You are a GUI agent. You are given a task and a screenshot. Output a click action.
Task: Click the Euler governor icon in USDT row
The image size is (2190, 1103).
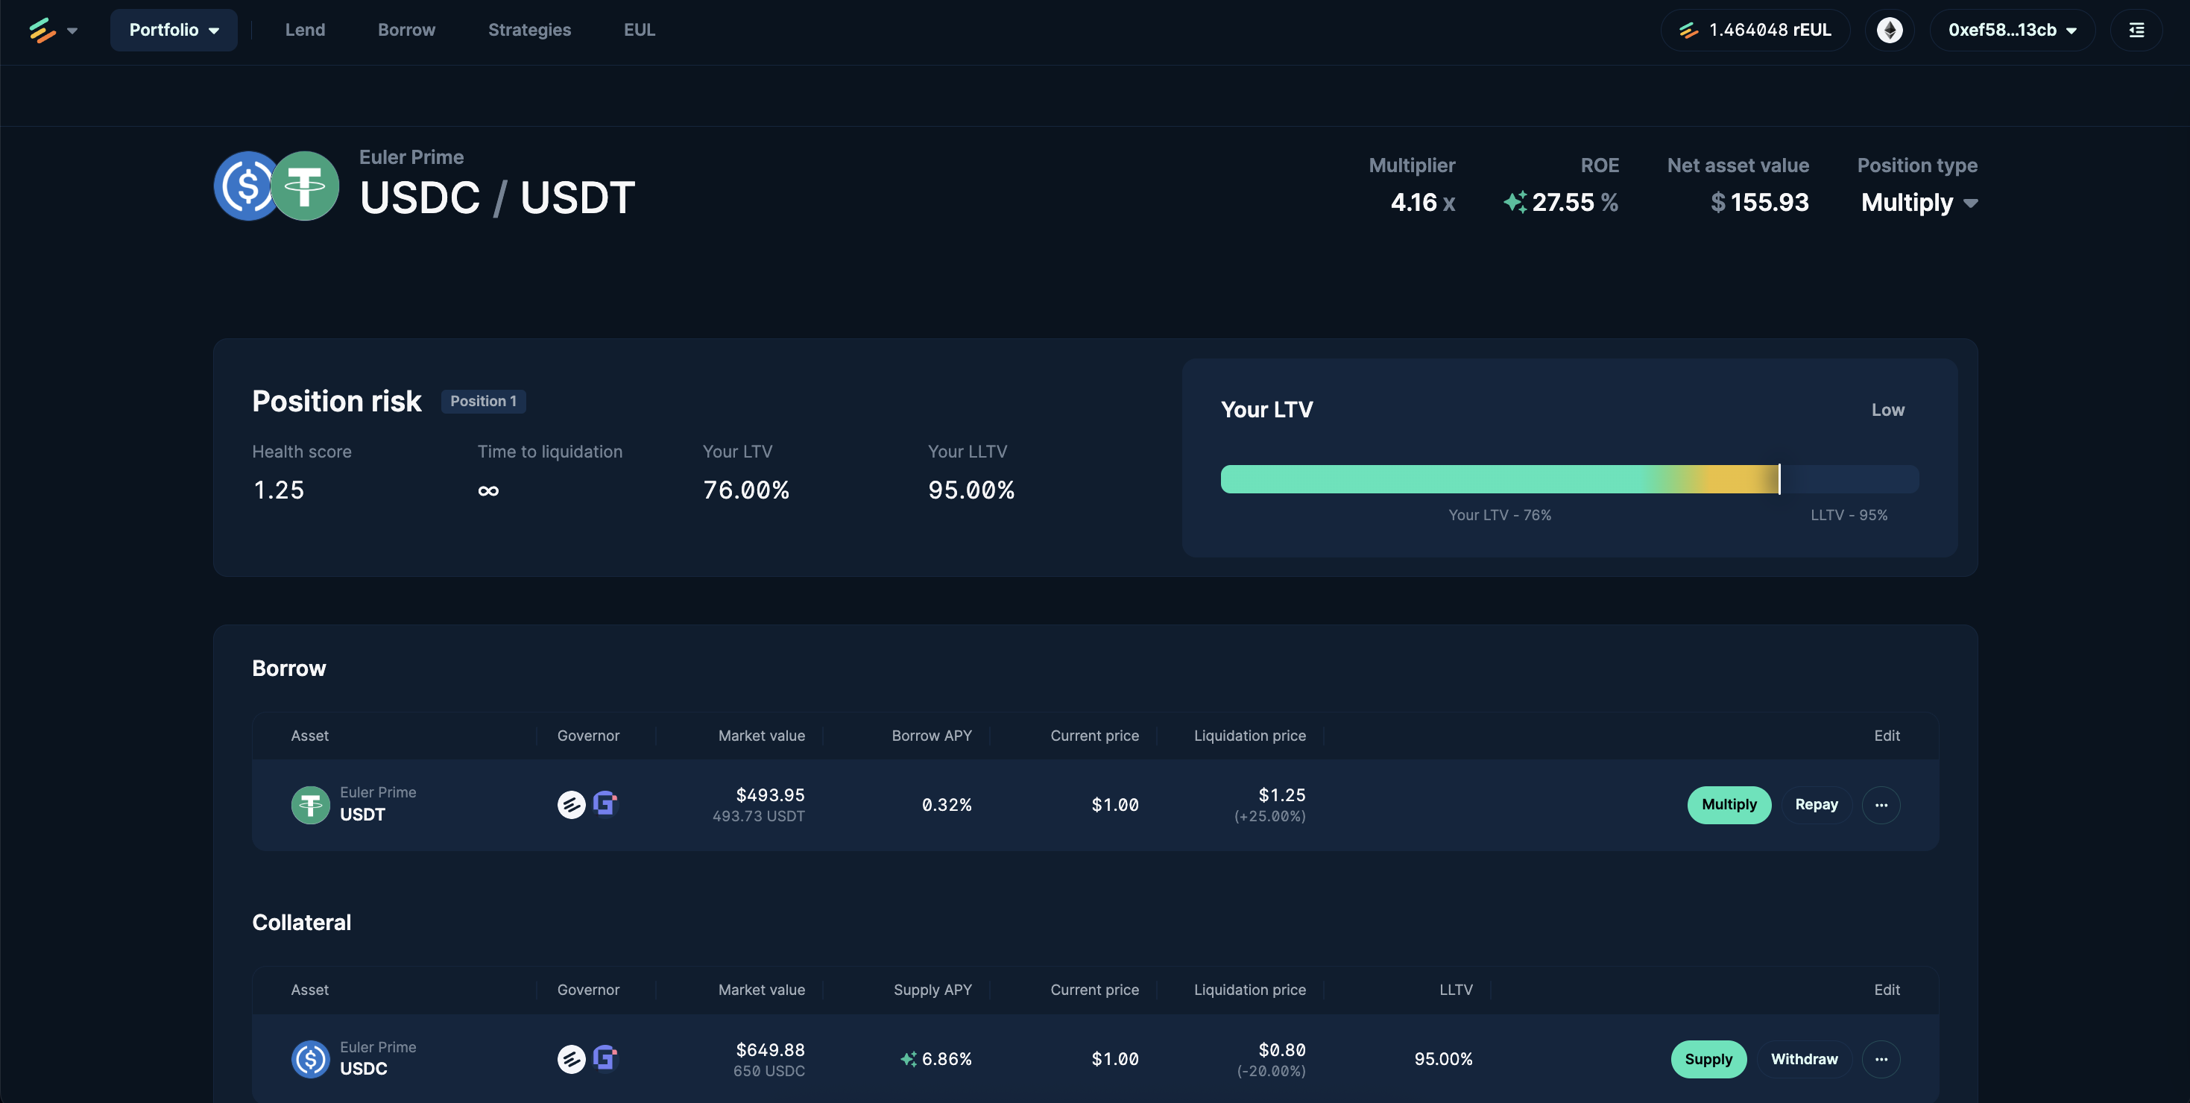coord(571,805)
